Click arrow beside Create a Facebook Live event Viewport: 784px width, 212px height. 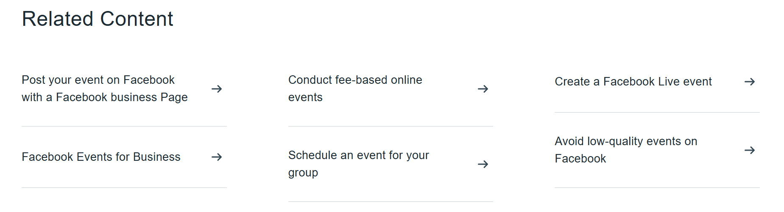750,82
